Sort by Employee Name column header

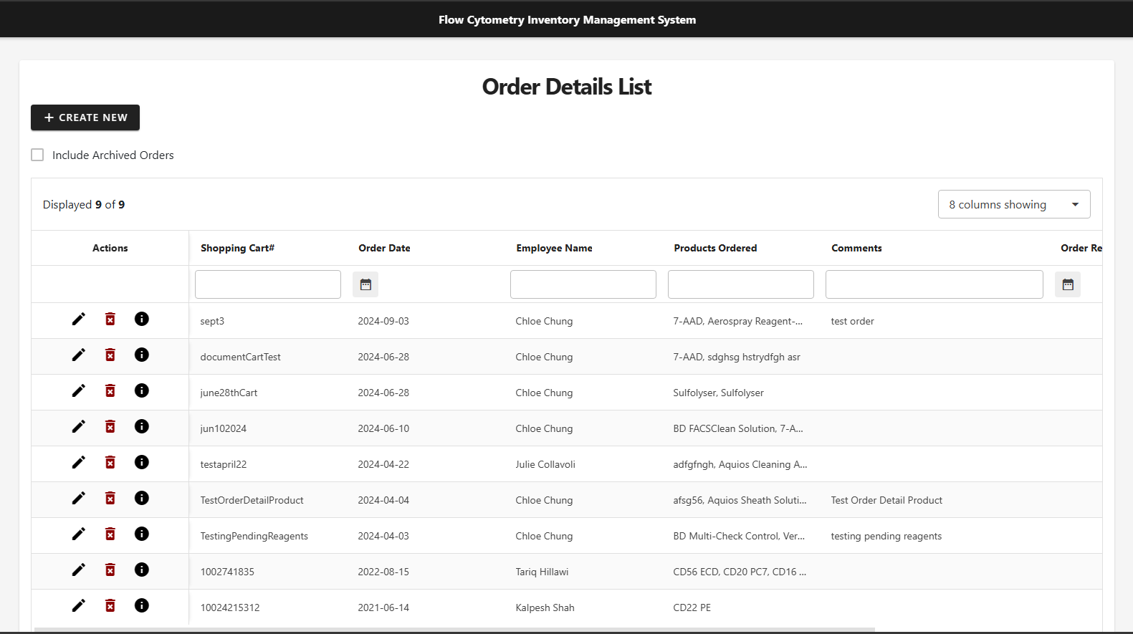pos(554,248)
